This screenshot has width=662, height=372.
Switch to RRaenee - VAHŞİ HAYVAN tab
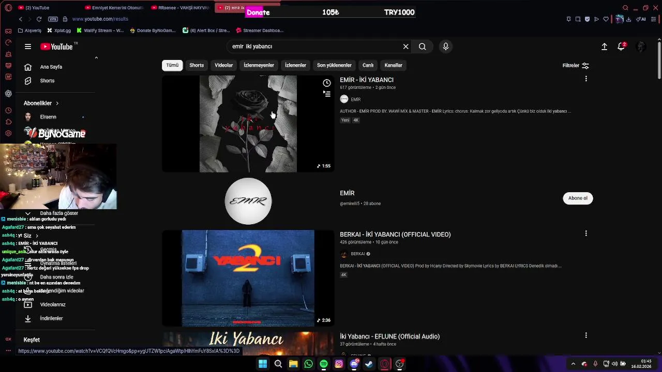pos(180,8)
